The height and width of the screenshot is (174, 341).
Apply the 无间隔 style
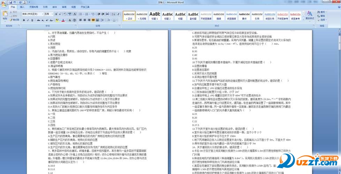pyautogui.click(x=142, y=16)
